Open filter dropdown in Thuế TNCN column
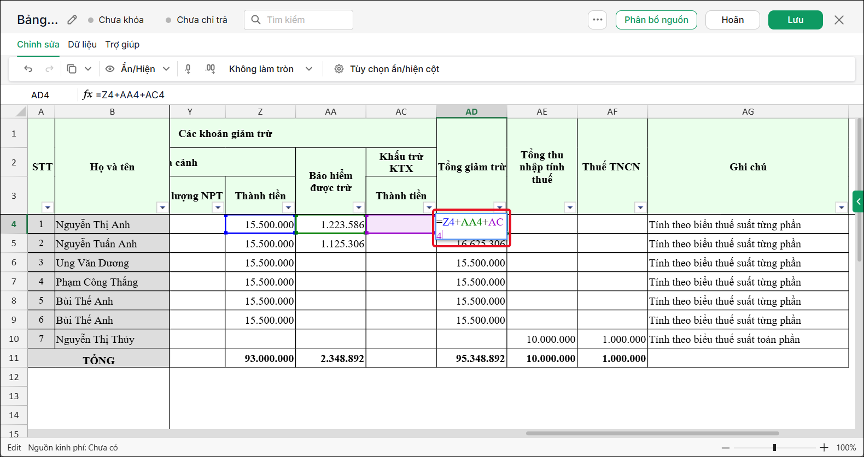 tap(640, 207)
